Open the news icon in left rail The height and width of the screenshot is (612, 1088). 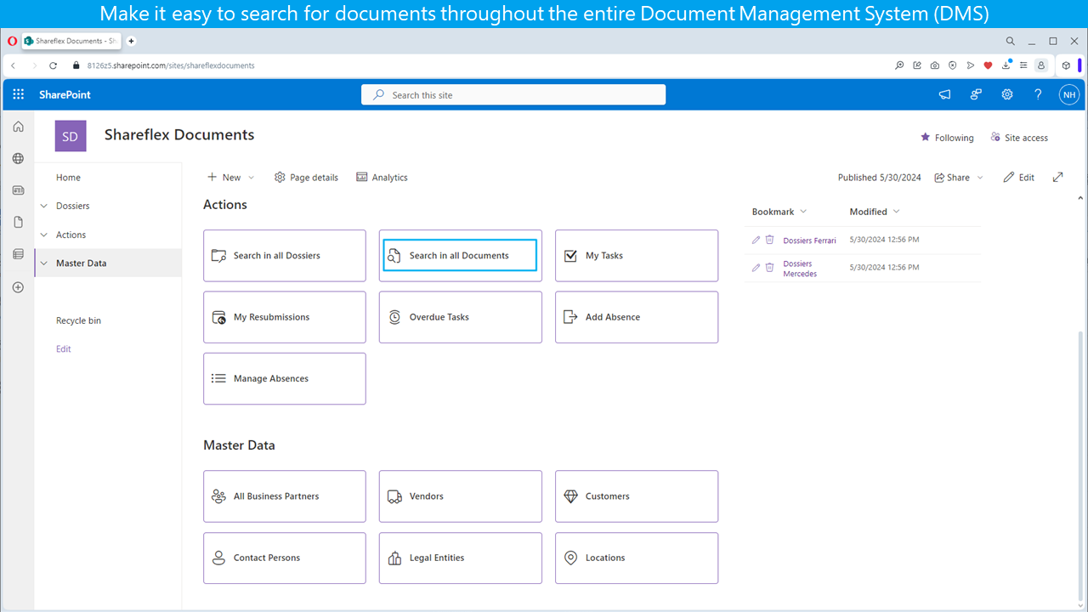tap(19, 190)
